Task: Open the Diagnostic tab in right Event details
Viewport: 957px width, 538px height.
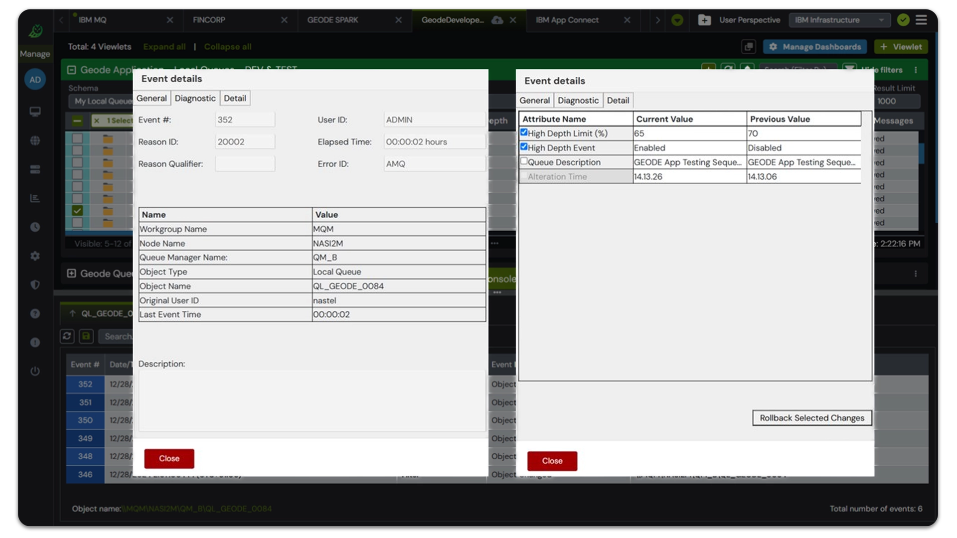Action: point(578,100)
